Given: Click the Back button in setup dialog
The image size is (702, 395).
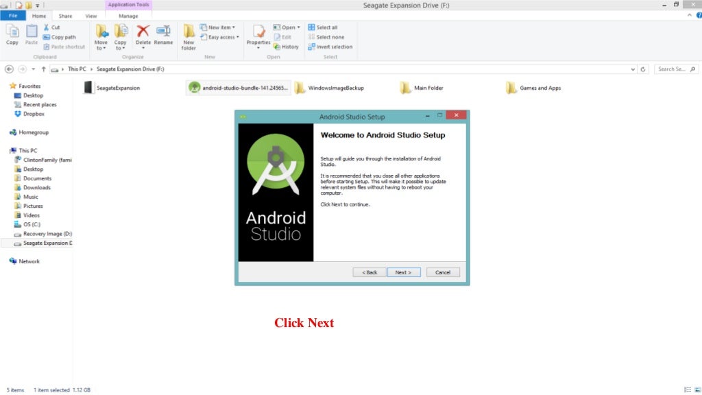Looking at the screenshot, I should tap(370, 272).
